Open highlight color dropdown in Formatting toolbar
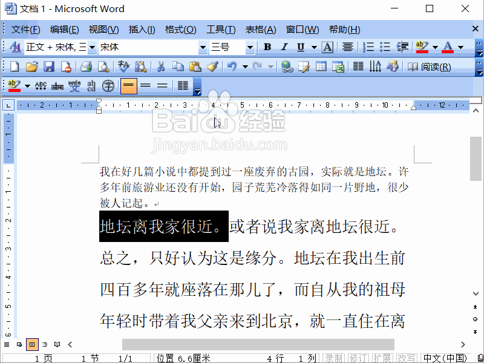Image resolution: width=484 pixels, height=363 pixels. coord(435,48)
